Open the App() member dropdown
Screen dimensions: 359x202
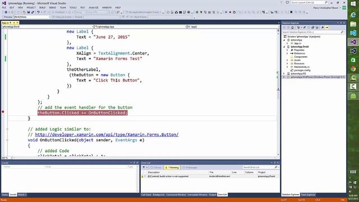coord(233,26)
